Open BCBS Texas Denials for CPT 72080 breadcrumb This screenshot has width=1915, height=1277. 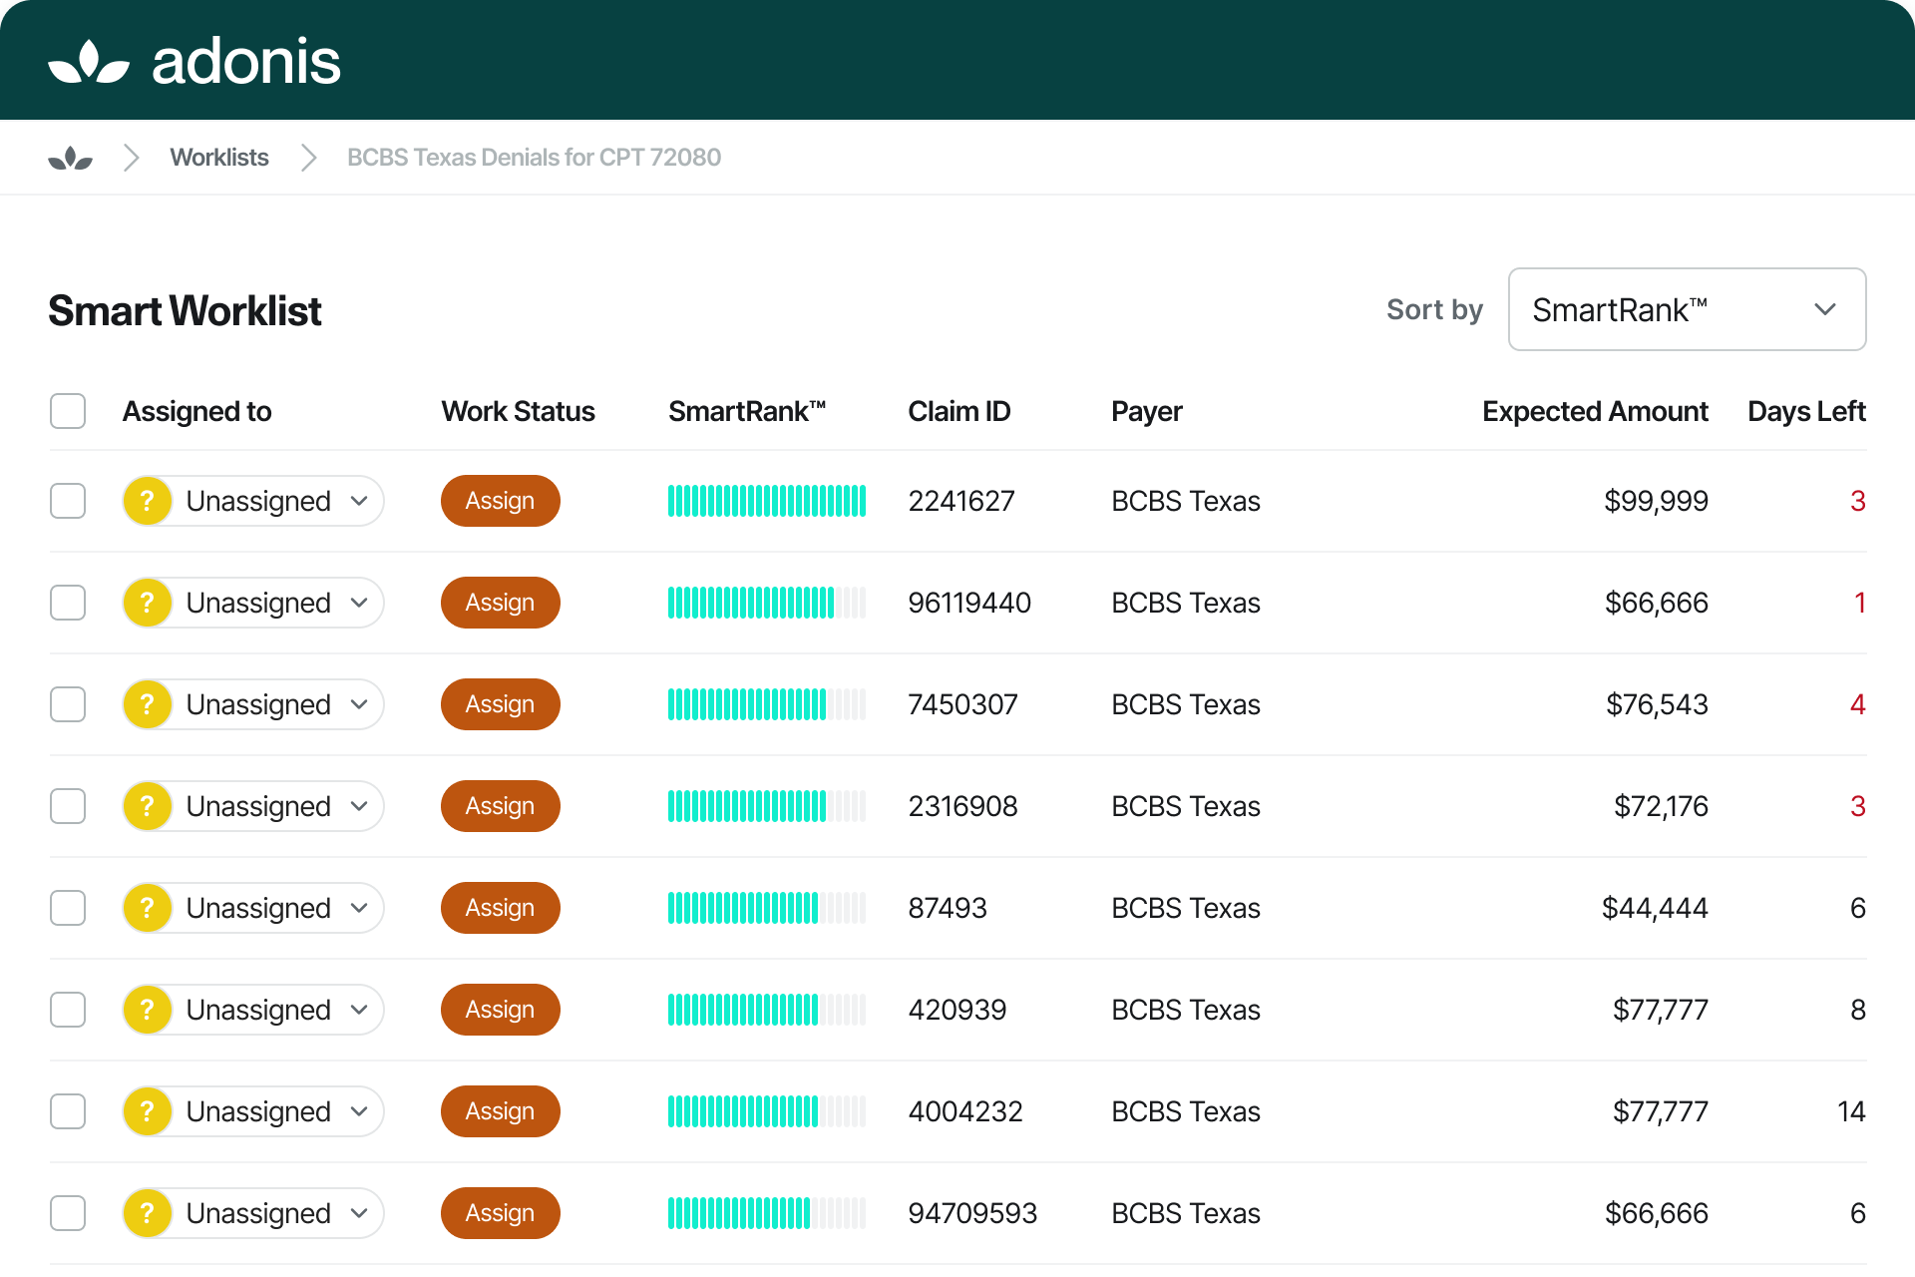(x=534, y=158)
